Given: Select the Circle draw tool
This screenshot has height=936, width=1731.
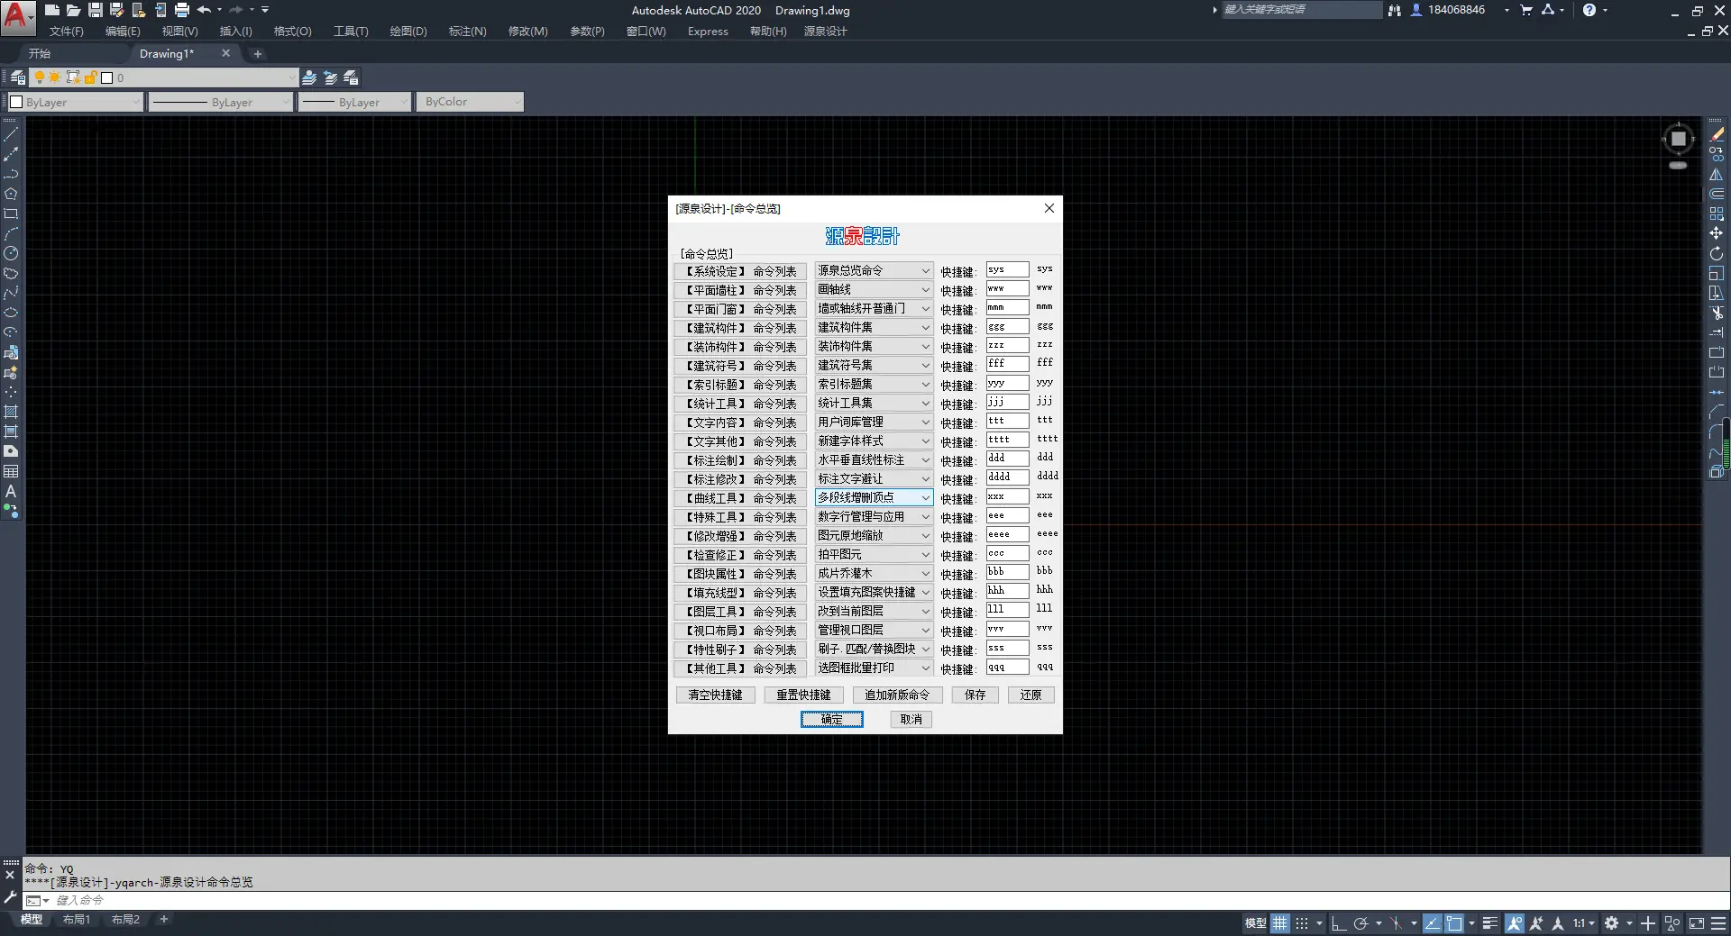Looking at the screenshot, I should (x=11, y=253).
